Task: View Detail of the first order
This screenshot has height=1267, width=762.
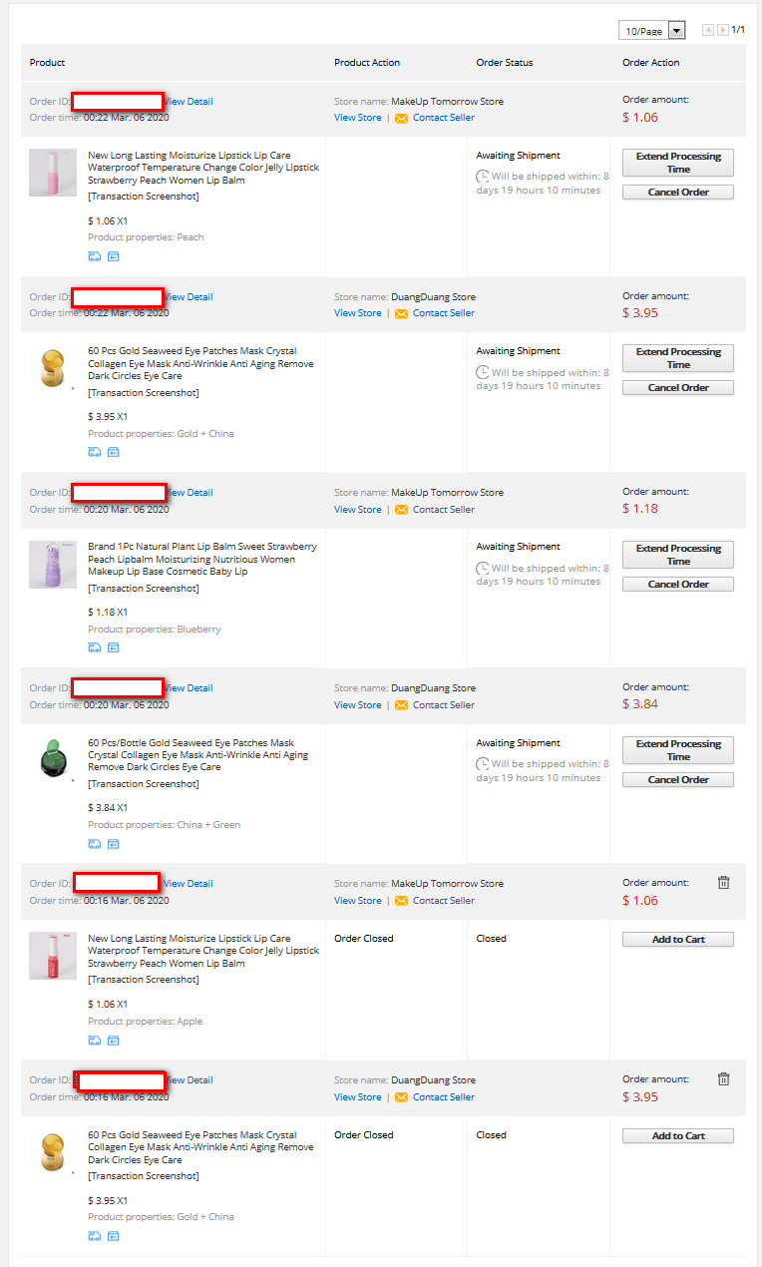Action: (x=189, y=102)
